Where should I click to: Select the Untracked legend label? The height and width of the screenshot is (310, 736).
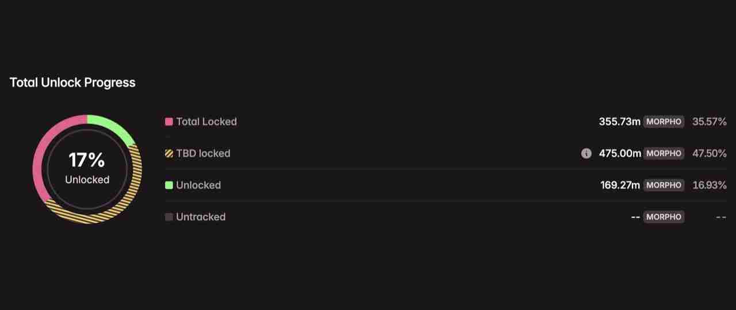coord(201,217)
